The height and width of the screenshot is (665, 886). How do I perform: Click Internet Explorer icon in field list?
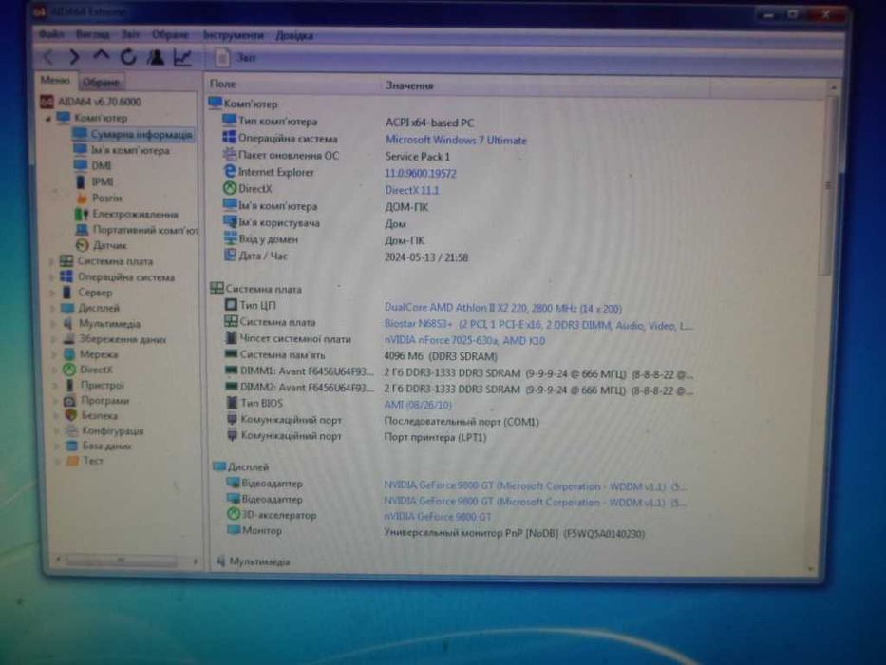click(230, 171)
